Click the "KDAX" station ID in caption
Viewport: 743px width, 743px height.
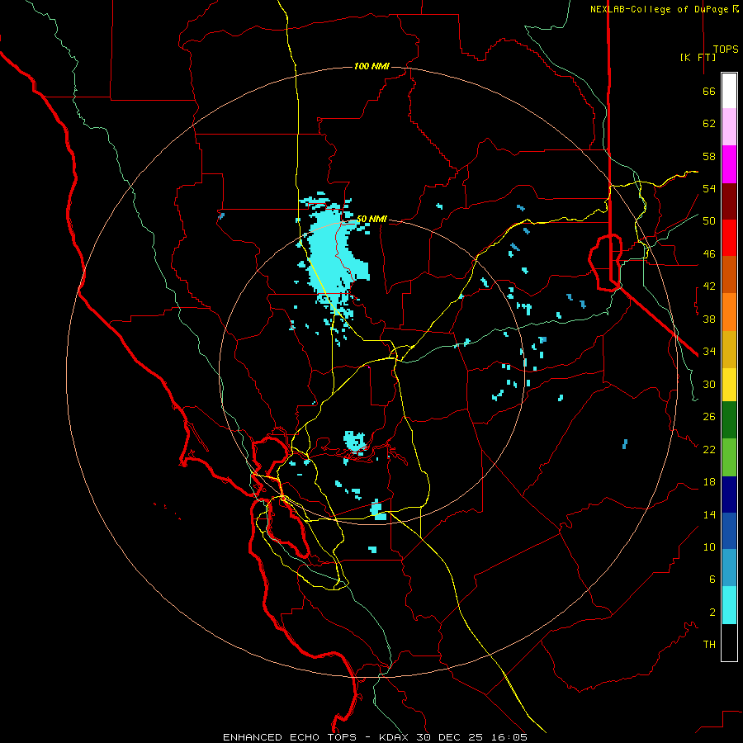point(395,737)
